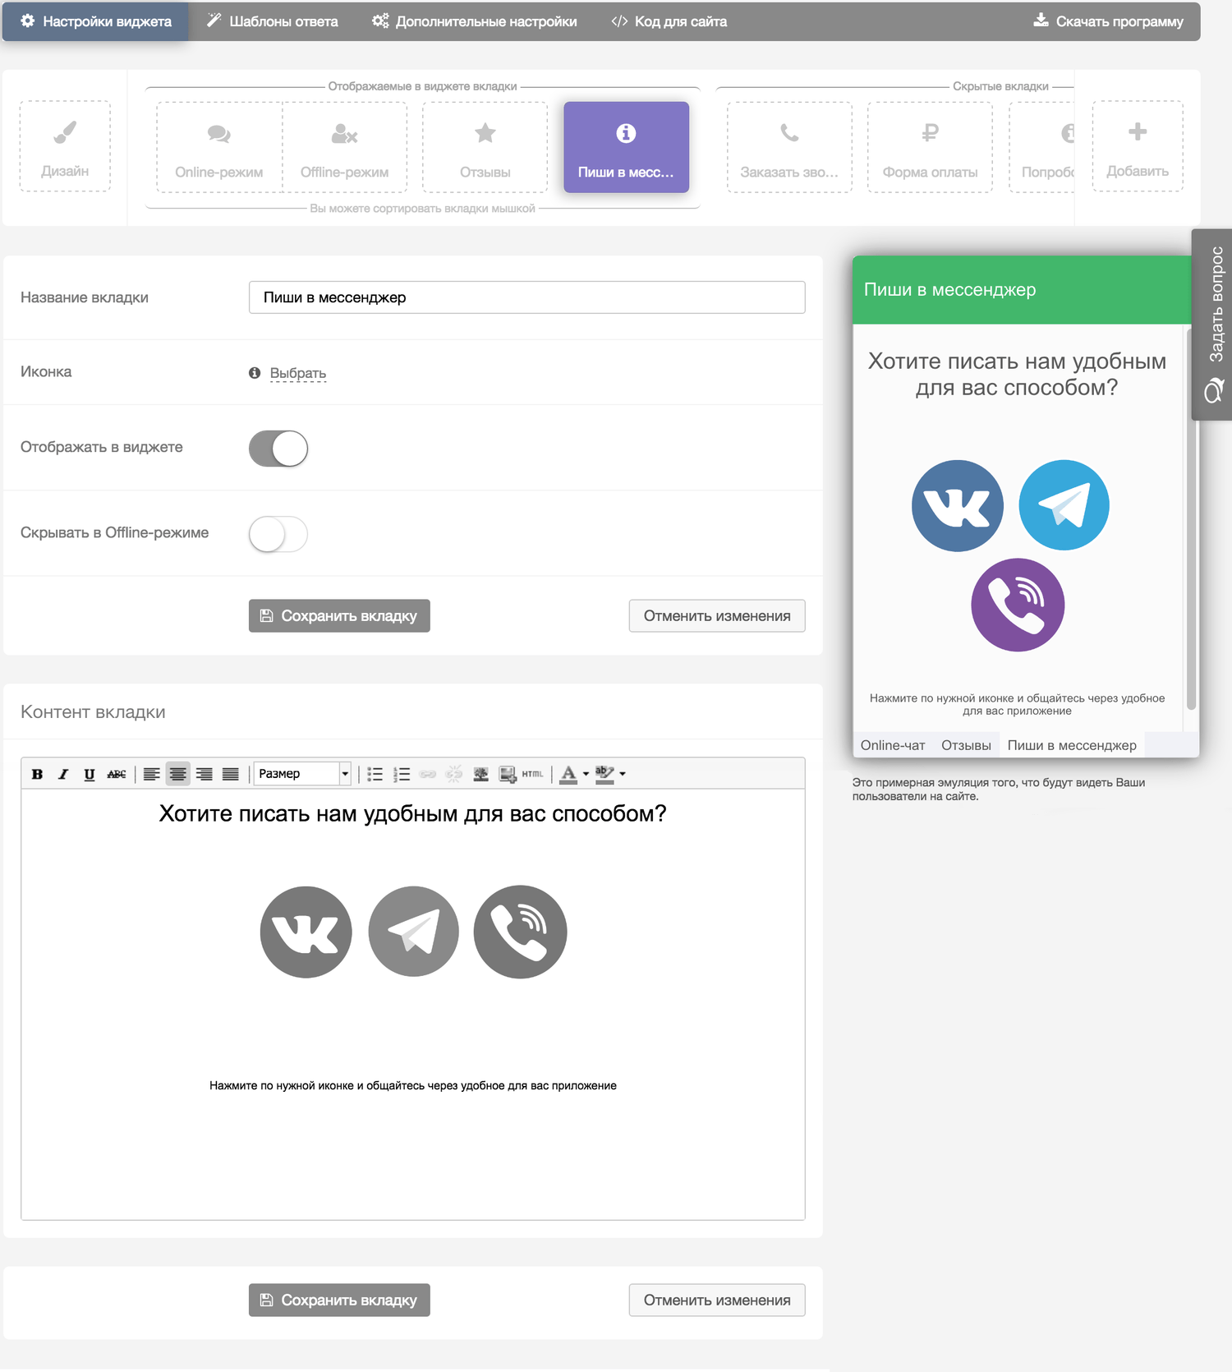Open the Шаблоны ответа tab

[x=272, y=21]
